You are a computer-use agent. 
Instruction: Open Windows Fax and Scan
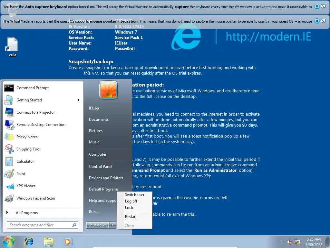(x=43, y=198)
